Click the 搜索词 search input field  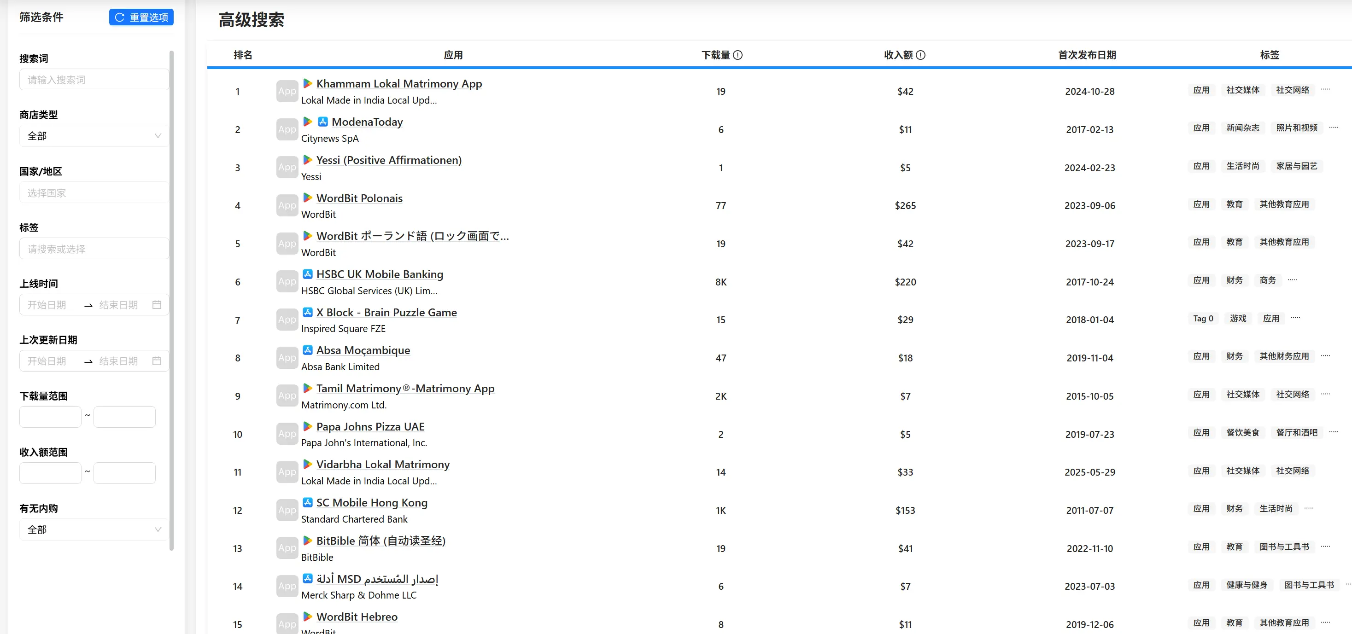[94, 80]
